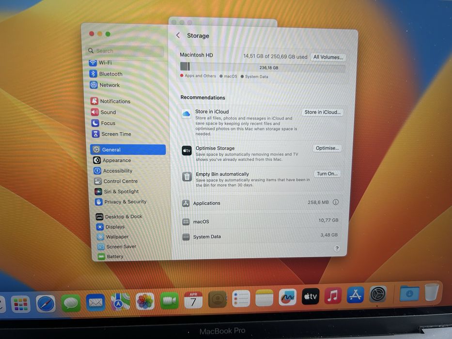Click the Store in iCloud... button
Screen dimensions: 452x339
point(322,112)
